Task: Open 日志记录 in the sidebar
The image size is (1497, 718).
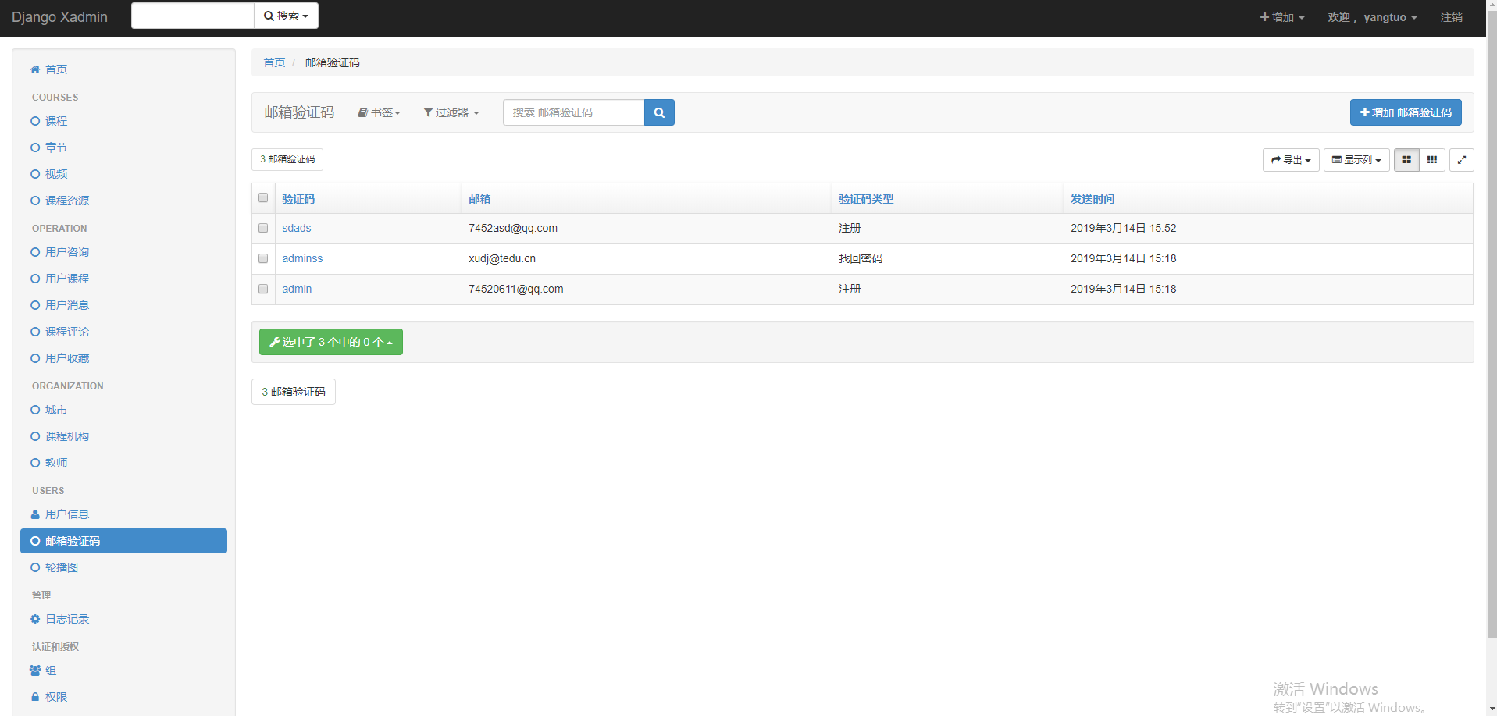Action: click(67, 619)
